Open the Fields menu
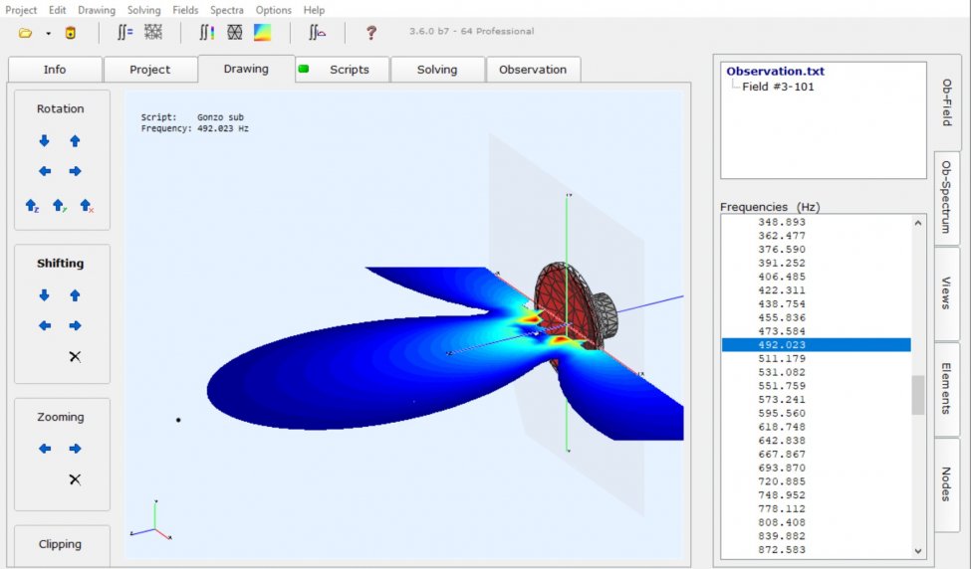The width and height of the screenshot is (971, 569). 185,10
